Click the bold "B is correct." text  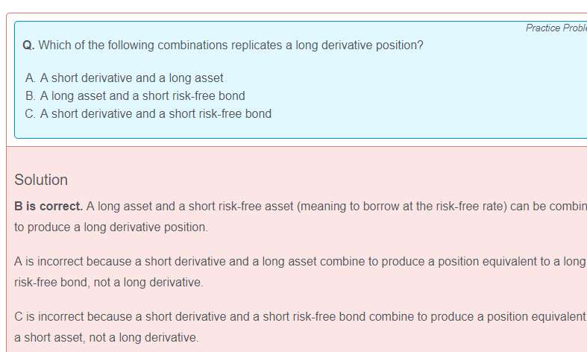48,206
